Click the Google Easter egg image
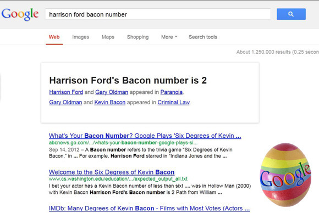 [x=285, y=175]
